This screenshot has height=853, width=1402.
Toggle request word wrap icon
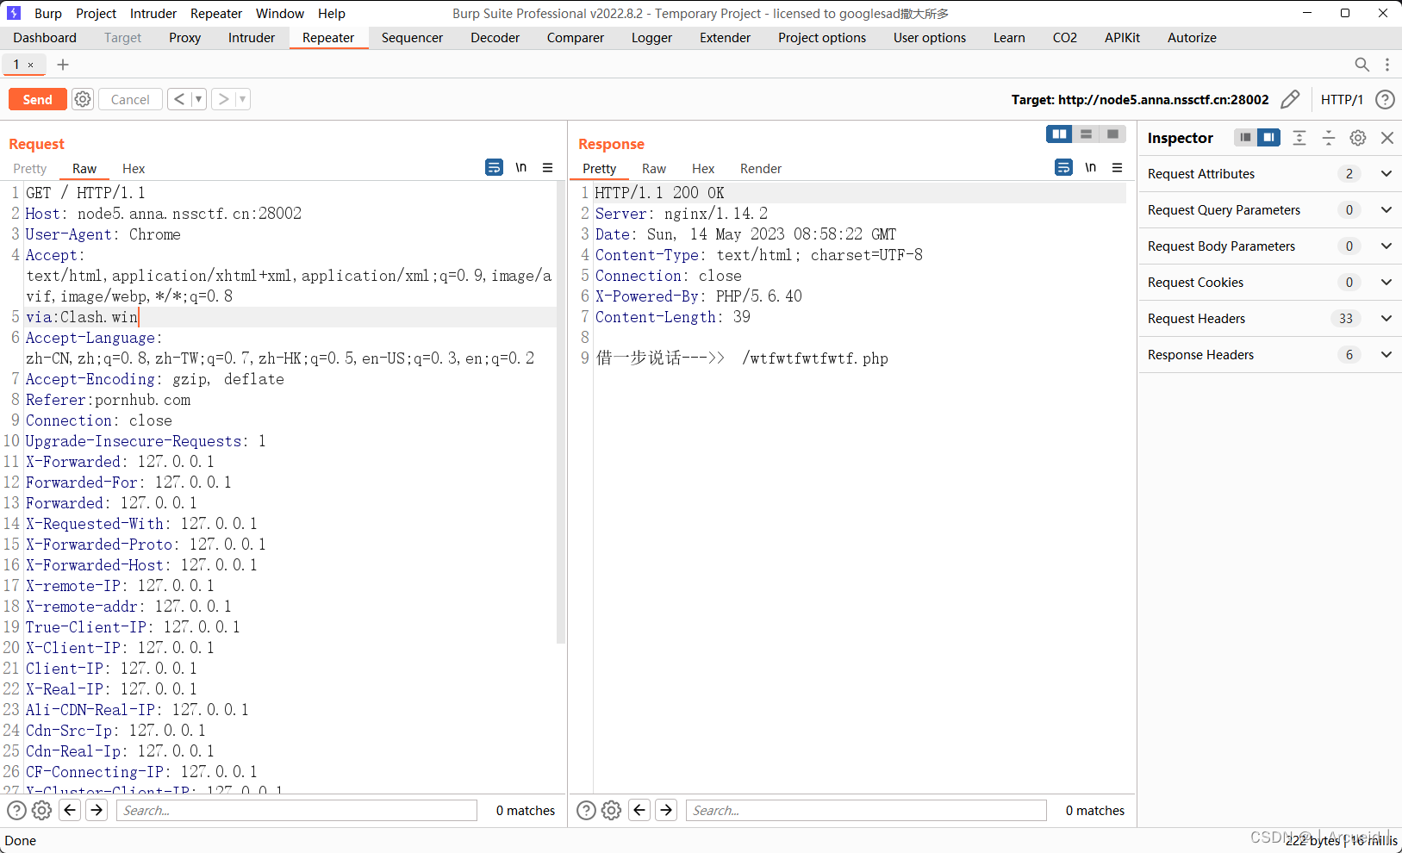tap(494, 167)
